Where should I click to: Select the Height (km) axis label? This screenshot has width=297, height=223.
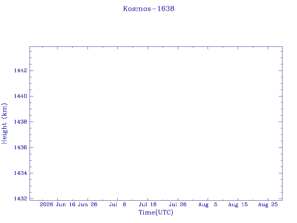[4, 123]
